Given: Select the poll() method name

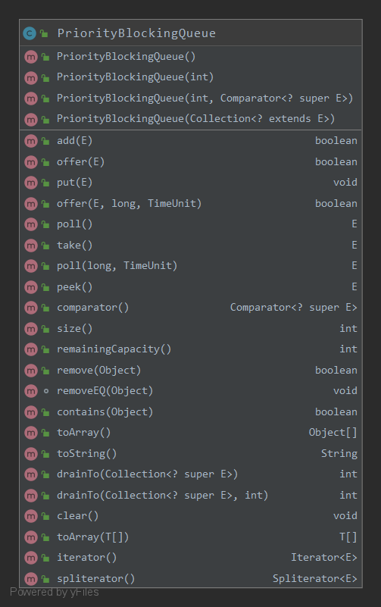Looking at the screenshot, I should 75,224.
